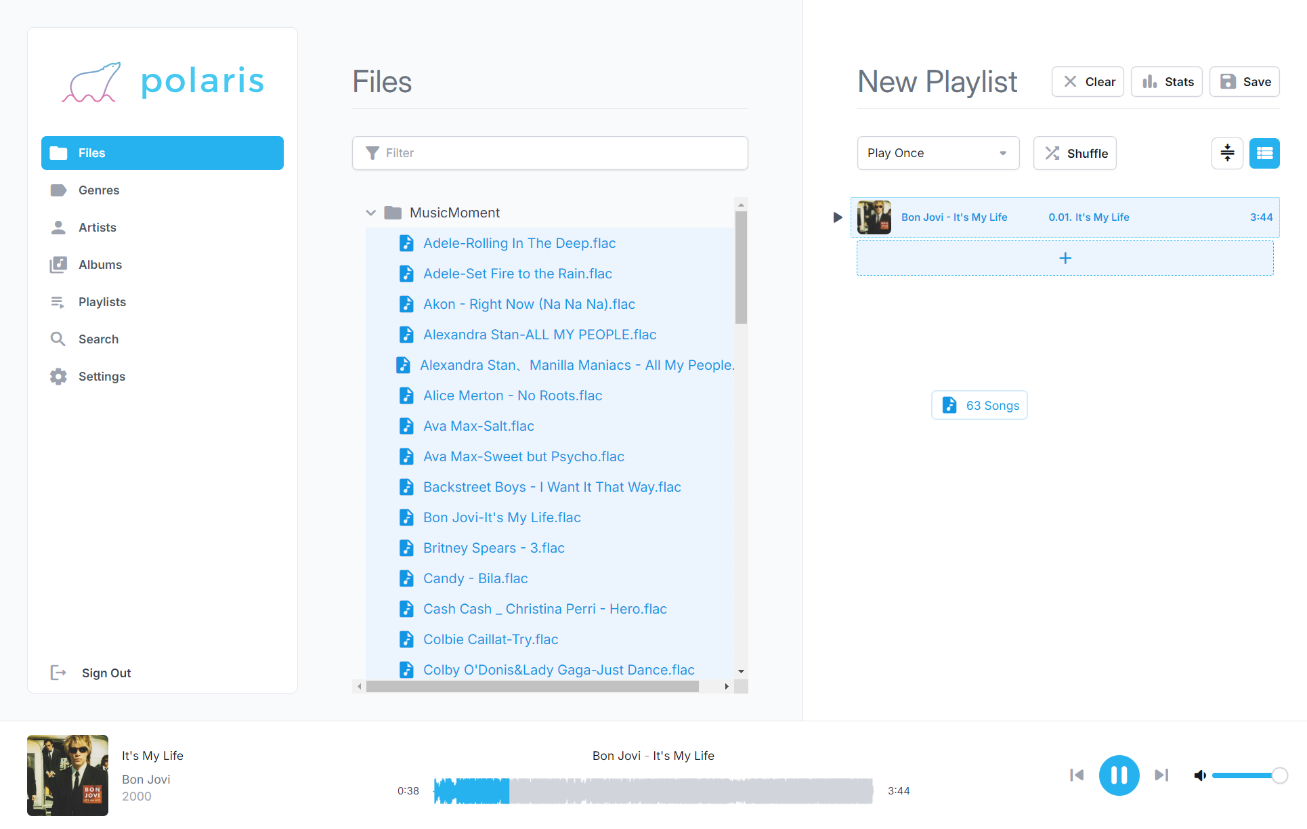
Task: Open the Play Once playback mode dropdown
Action: coord(939,153)
